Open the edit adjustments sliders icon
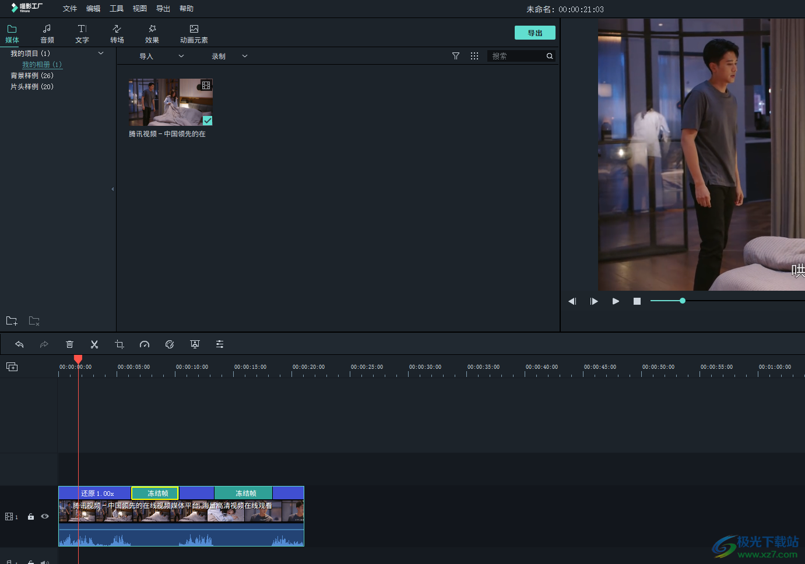 (220, 344)
